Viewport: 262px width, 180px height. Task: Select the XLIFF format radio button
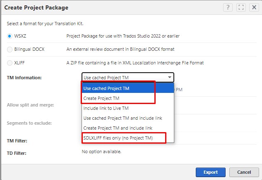pos(10,63)
